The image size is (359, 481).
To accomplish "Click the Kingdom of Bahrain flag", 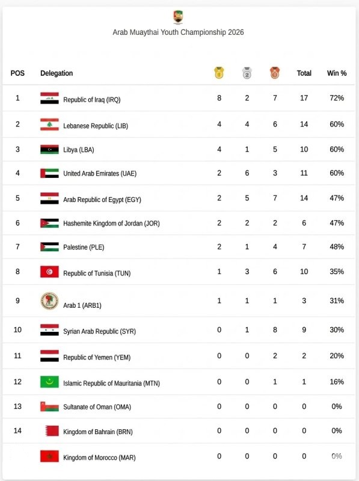I will pos(52,430).
